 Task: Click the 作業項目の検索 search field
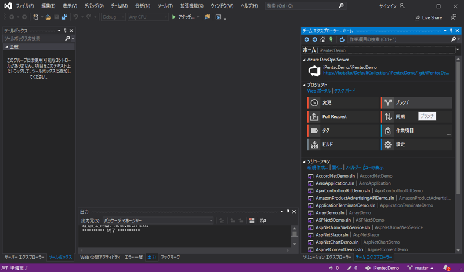(398, 39)
